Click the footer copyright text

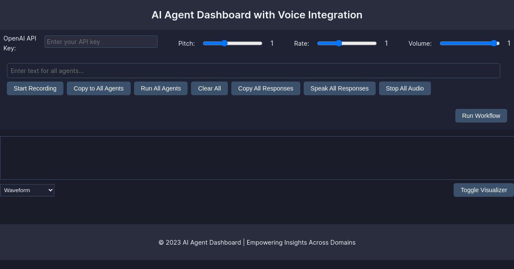[257, 242]
